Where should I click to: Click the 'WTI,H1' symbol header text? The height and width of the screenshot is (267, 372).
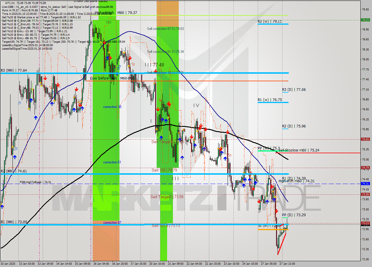10,3
